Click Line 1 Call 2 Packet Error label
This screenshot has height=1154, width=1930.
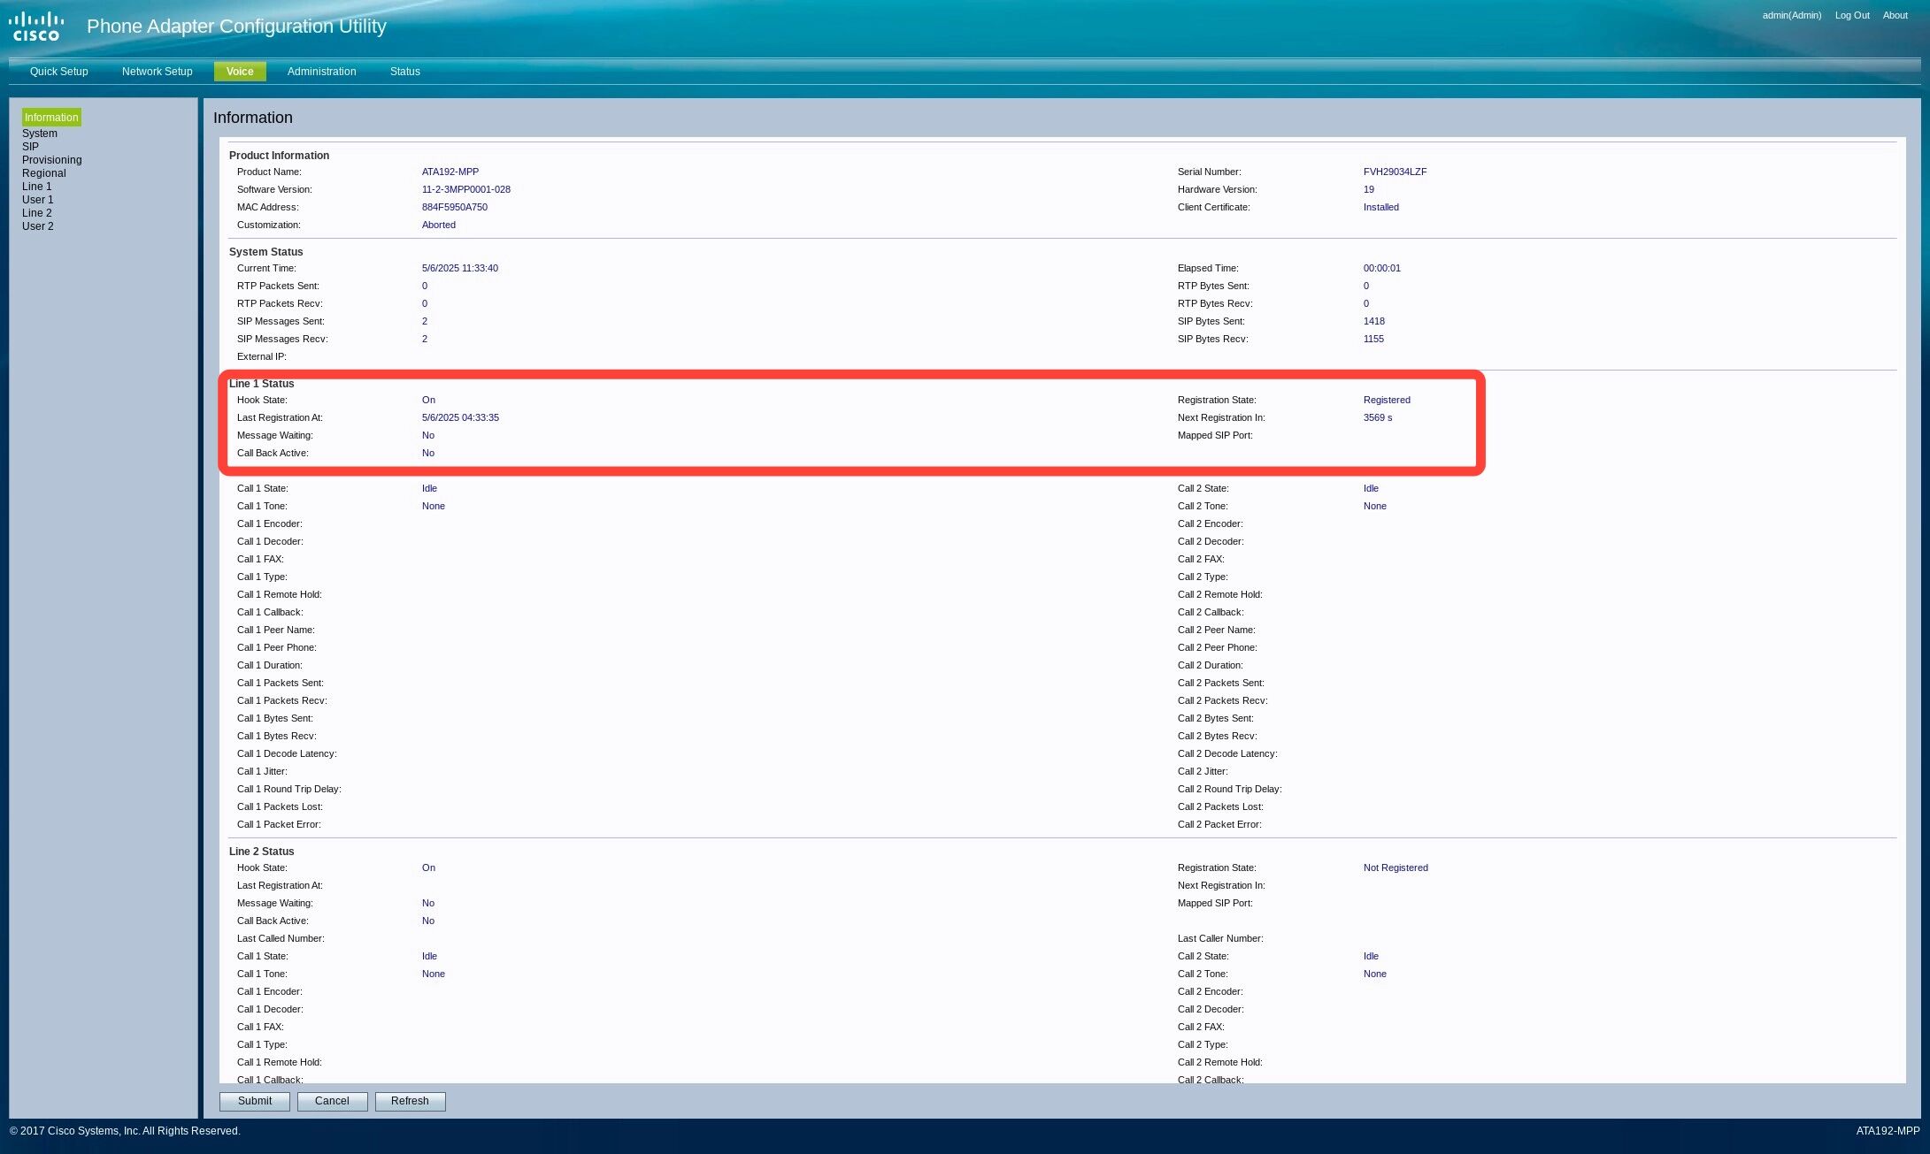1219,824
